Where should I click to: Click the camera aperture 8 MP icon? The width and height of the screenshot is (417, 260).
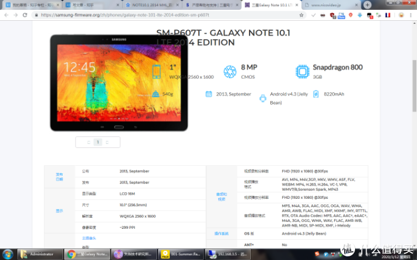pyautogui.click(x=230, y=72)
